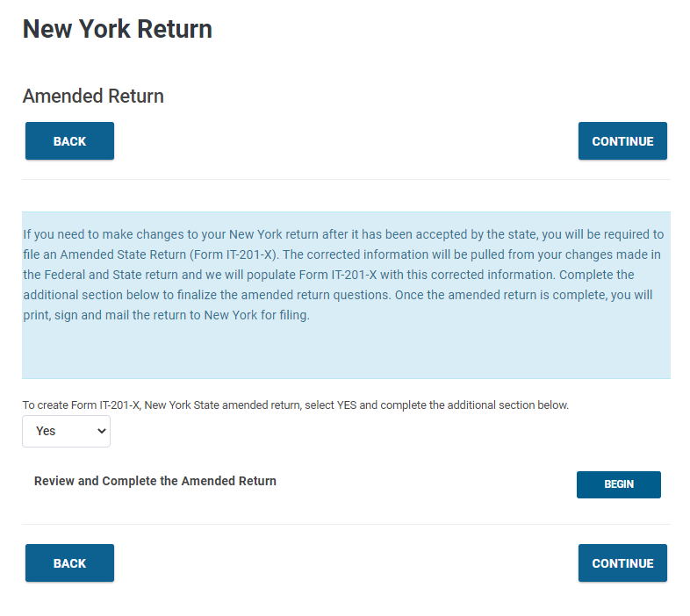
Task: Open the Yes amended return dropdown
Action: coord(67,431)
